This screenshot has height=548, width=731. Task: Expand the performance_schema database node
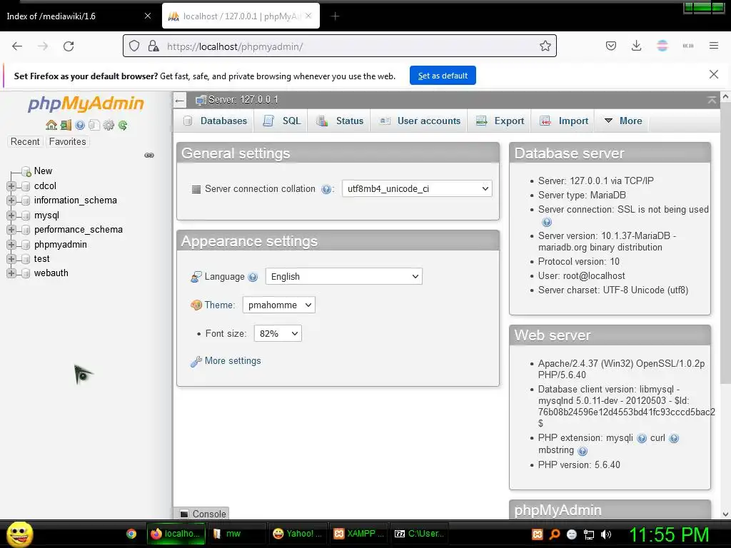pyautogui.click(x=11, y=230)
